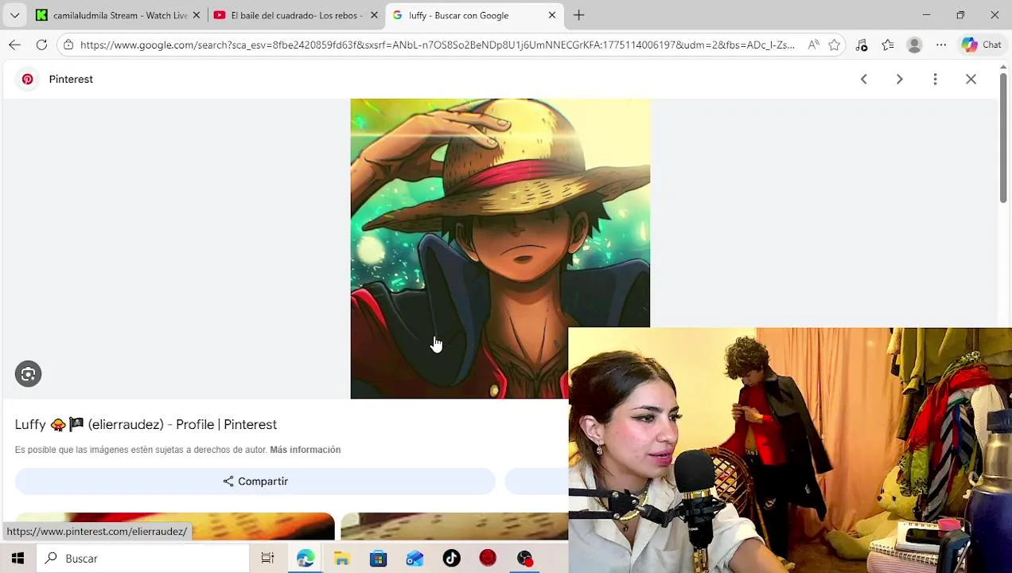Add this page to favorites star

tap(834, 45)
